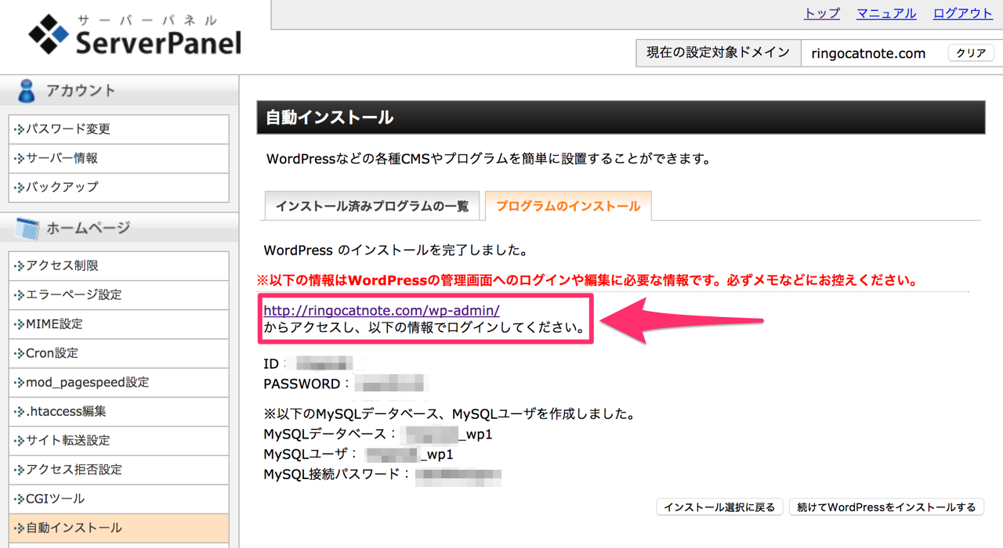Click 続けてWordPressをインストールする button
The image size is (1003, 548).
click(886, 507)
